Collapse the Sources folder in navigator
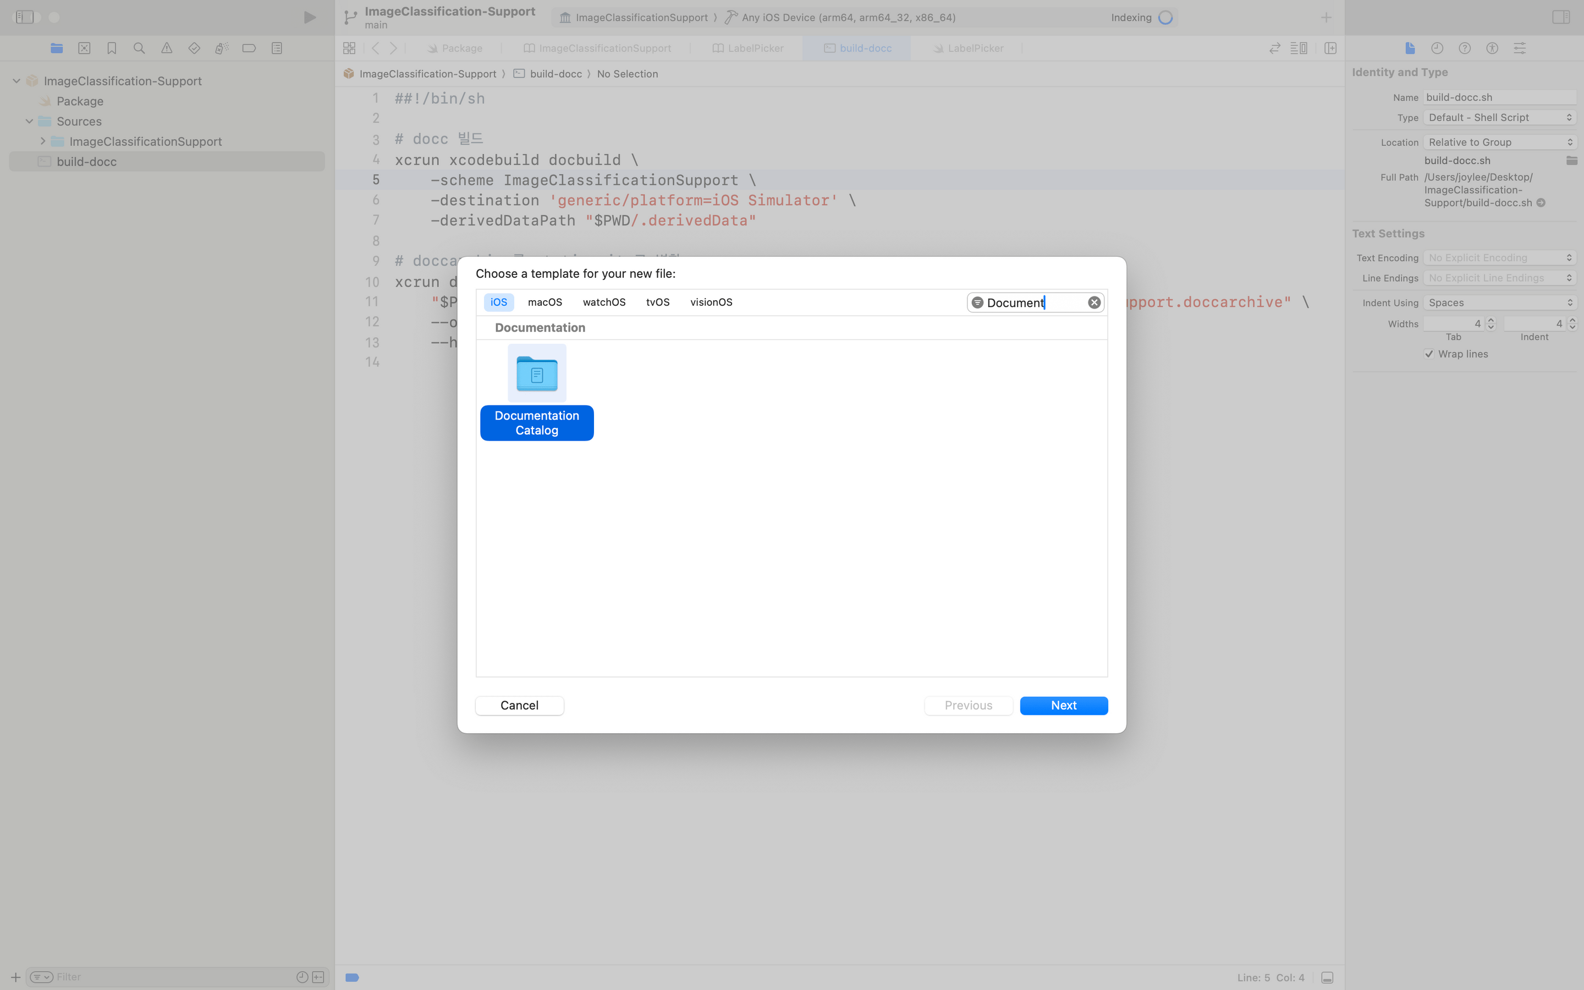 point(30,121)
